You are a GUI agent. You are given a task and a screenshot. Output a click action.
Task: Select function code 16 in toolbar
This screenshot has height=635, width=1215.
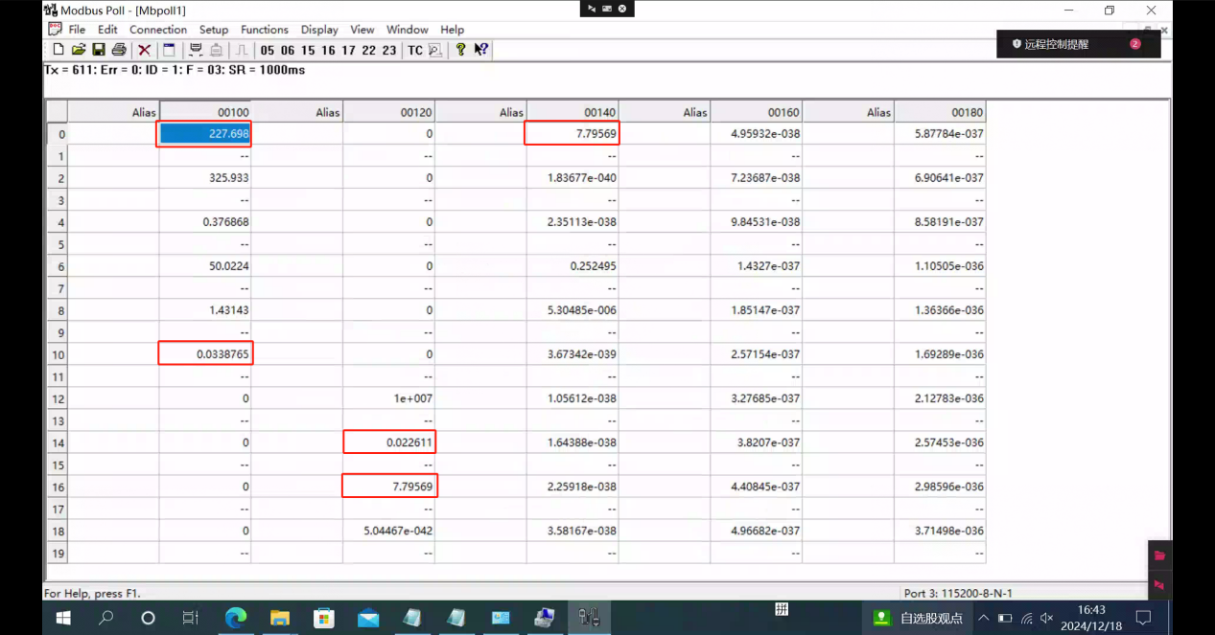point(328,51)
